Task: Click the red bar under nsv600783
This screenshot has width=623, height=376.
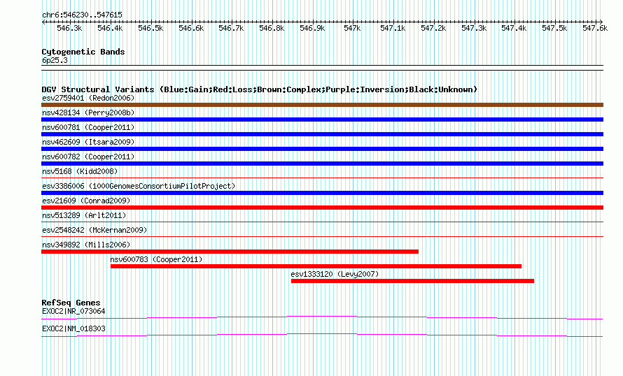Action: tap(316, 266)
